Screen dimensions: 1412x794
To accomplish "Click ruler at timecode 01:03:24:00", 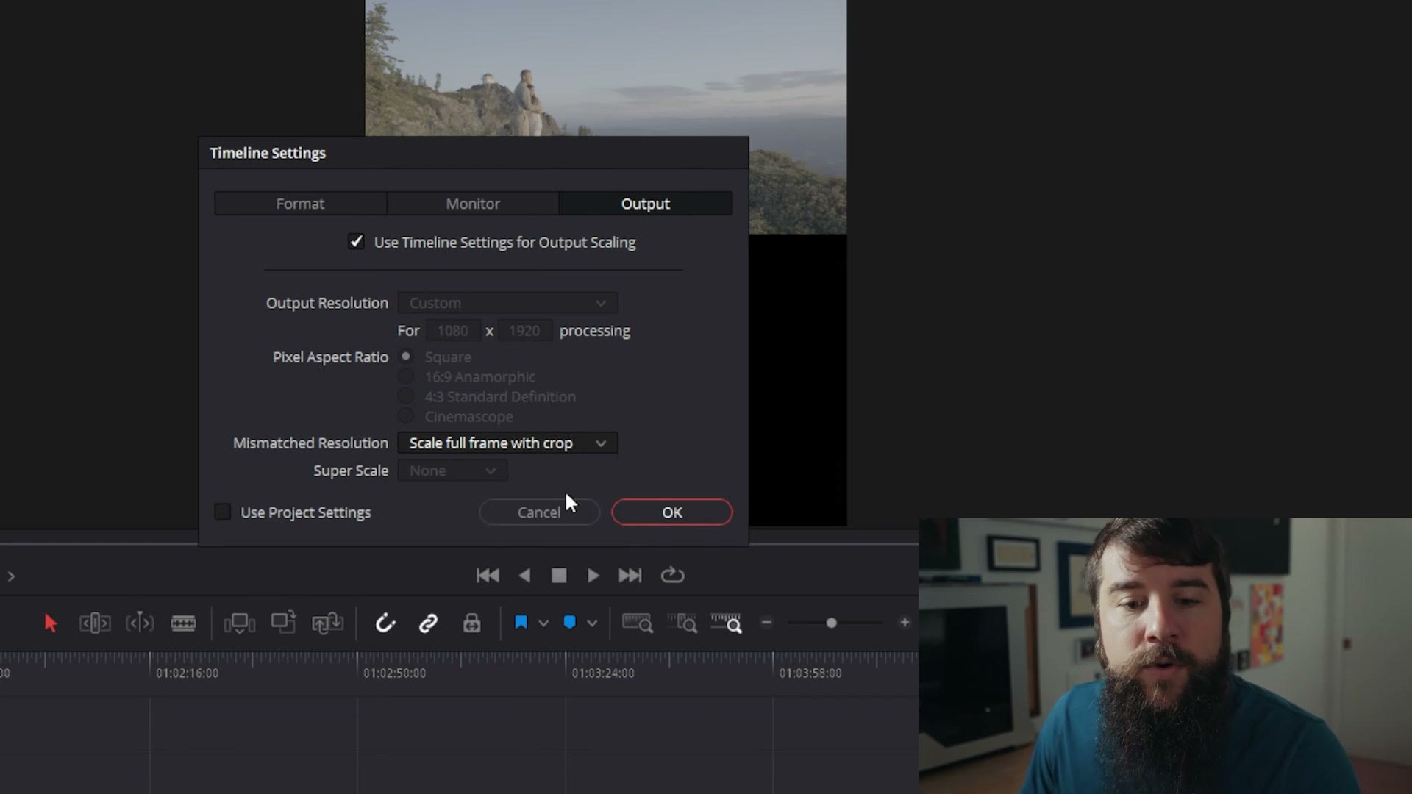I will click(x=603, y=673).
